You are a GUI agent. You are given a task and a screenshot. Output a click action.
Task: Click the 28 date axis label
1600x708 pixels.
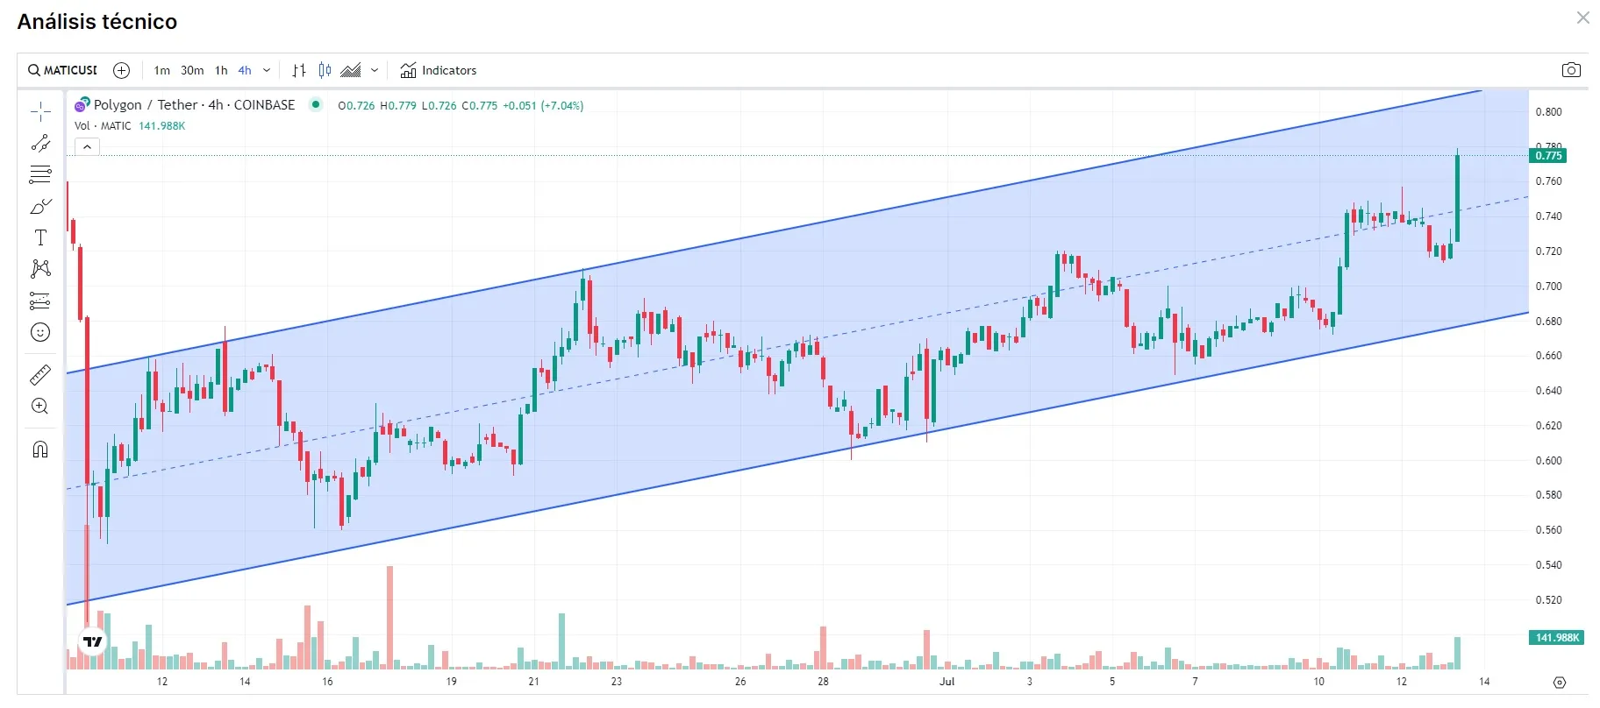tap(823, 682)
